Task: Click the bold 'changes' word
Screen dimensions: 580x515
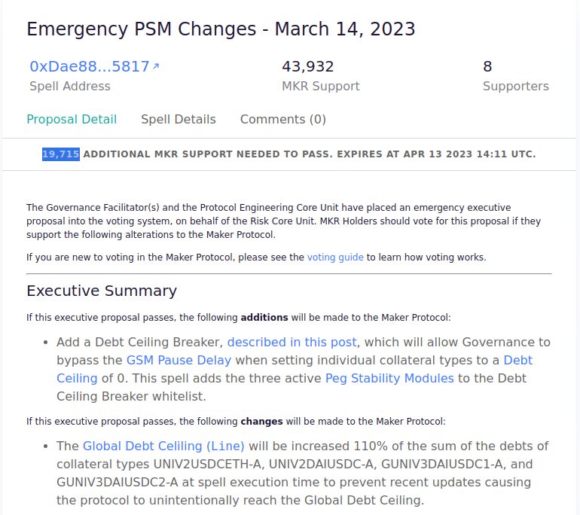Action: click(x=261, y=422)
